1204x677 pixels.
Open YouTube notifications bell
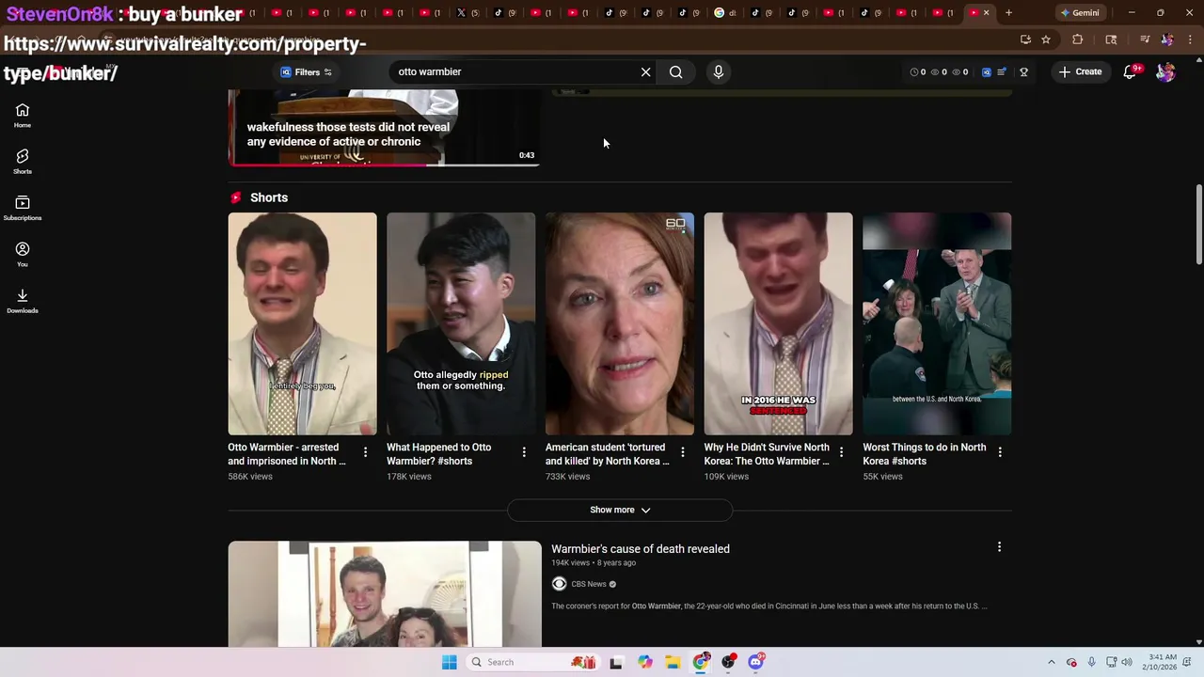tap(1131, 71)
